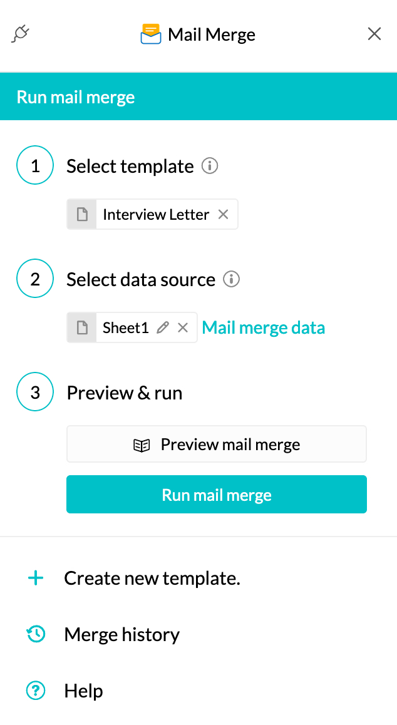The width and height of the screenshot is (397, 725).
Task: Click the book icon inside Preview mail merge
Action: 143,444
